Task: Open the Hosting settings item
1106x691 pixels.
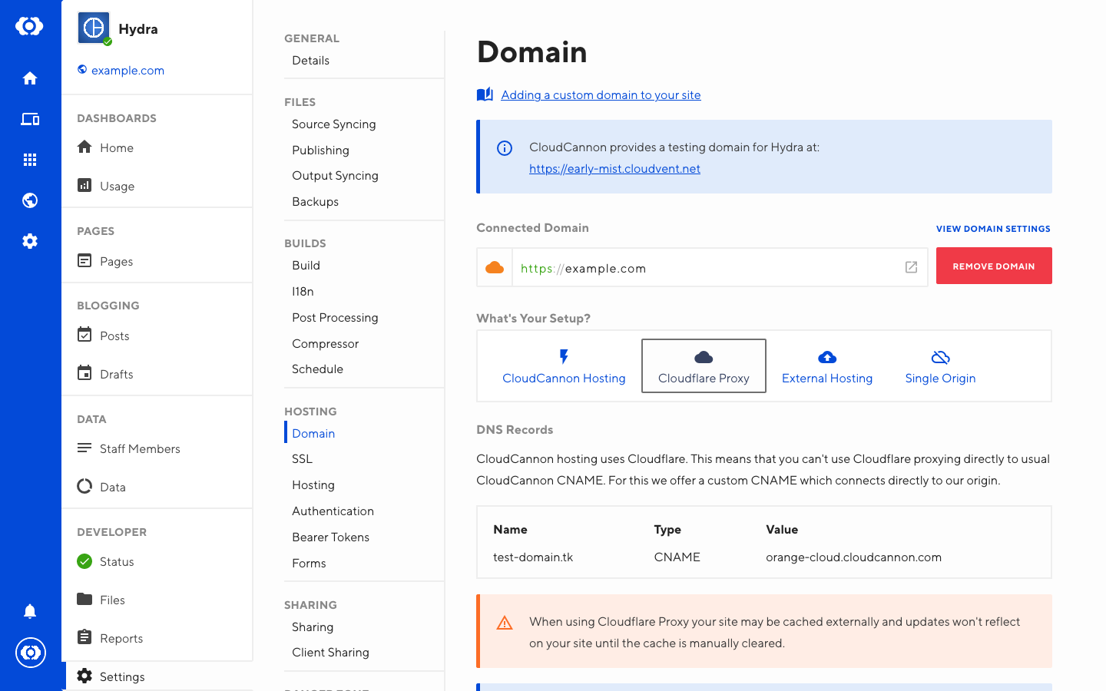Action: [x=313, y=485]
